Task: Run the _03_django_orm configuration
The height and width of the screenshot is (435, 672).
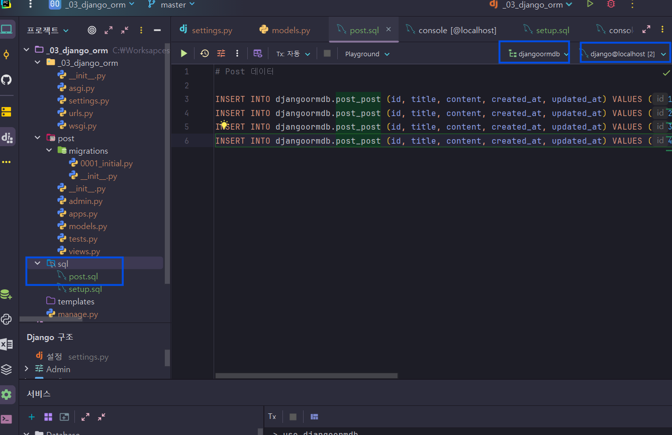Action: (590, 4)
